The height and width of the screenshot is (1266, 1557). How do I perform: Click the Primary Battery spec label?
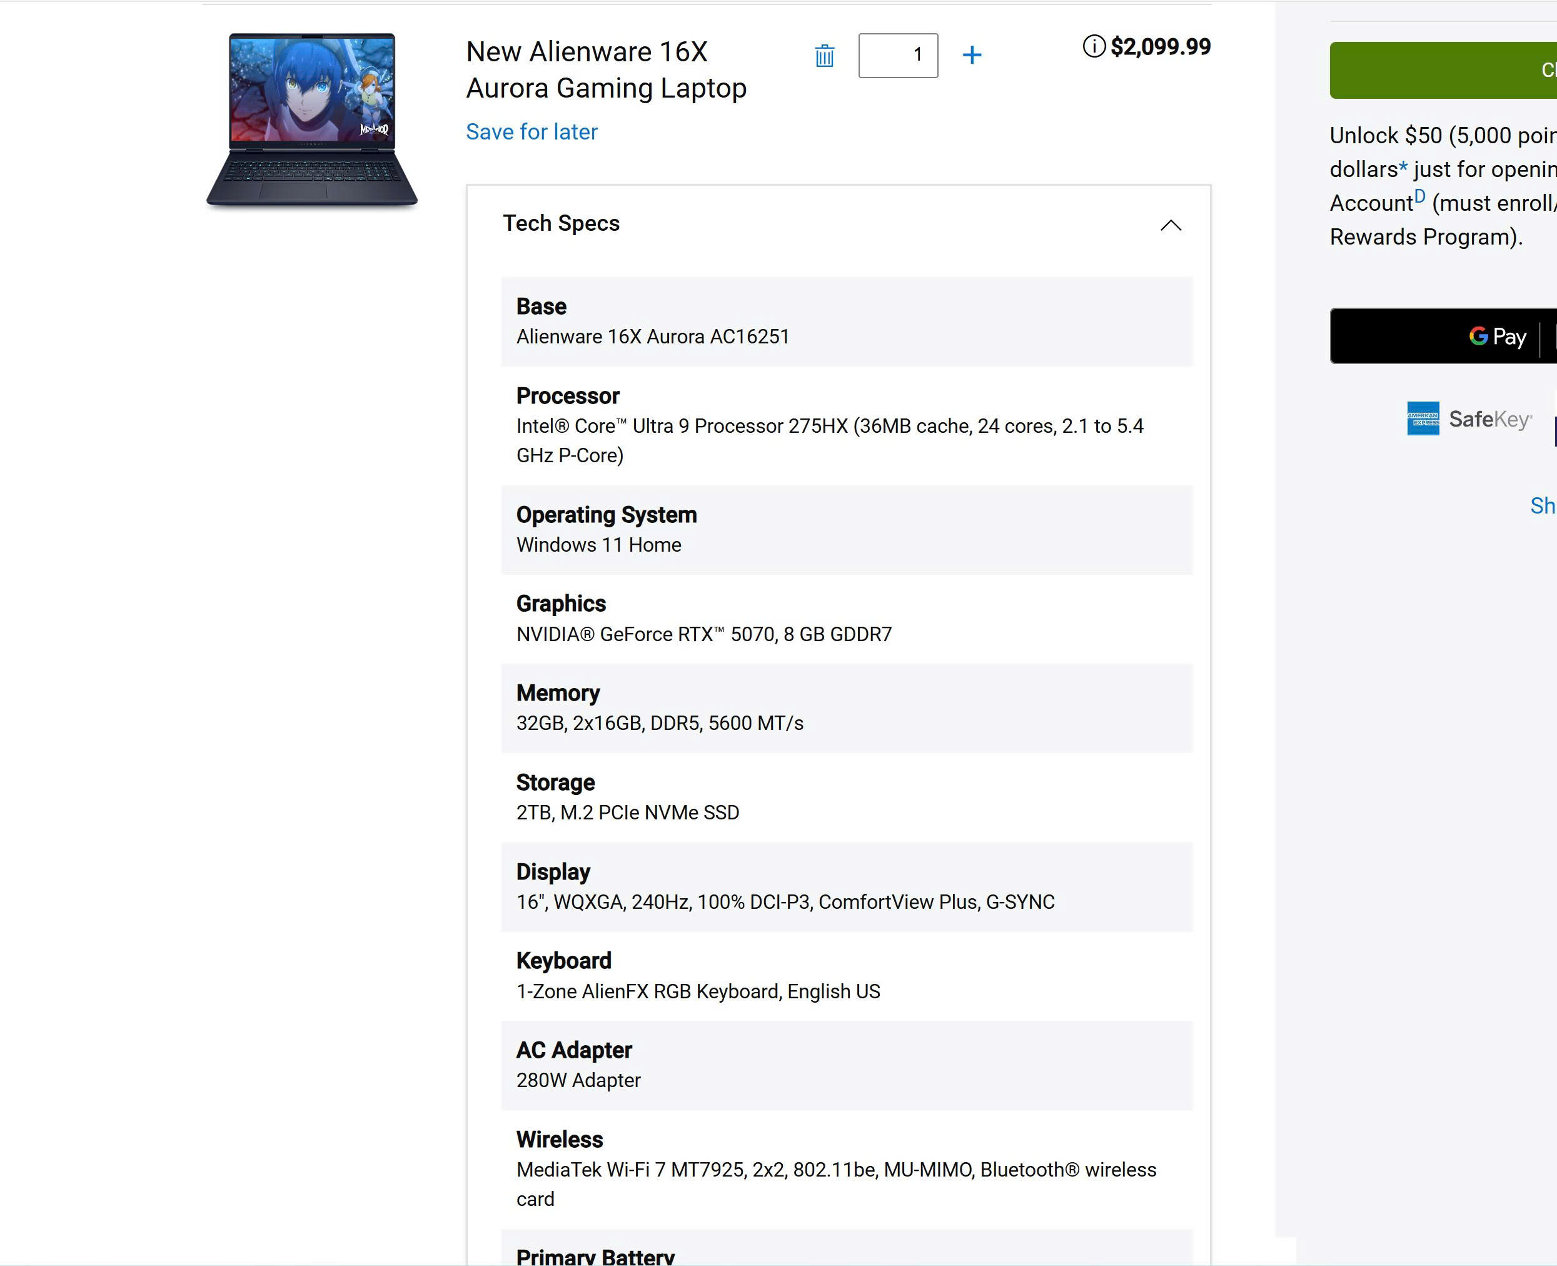595,1256
